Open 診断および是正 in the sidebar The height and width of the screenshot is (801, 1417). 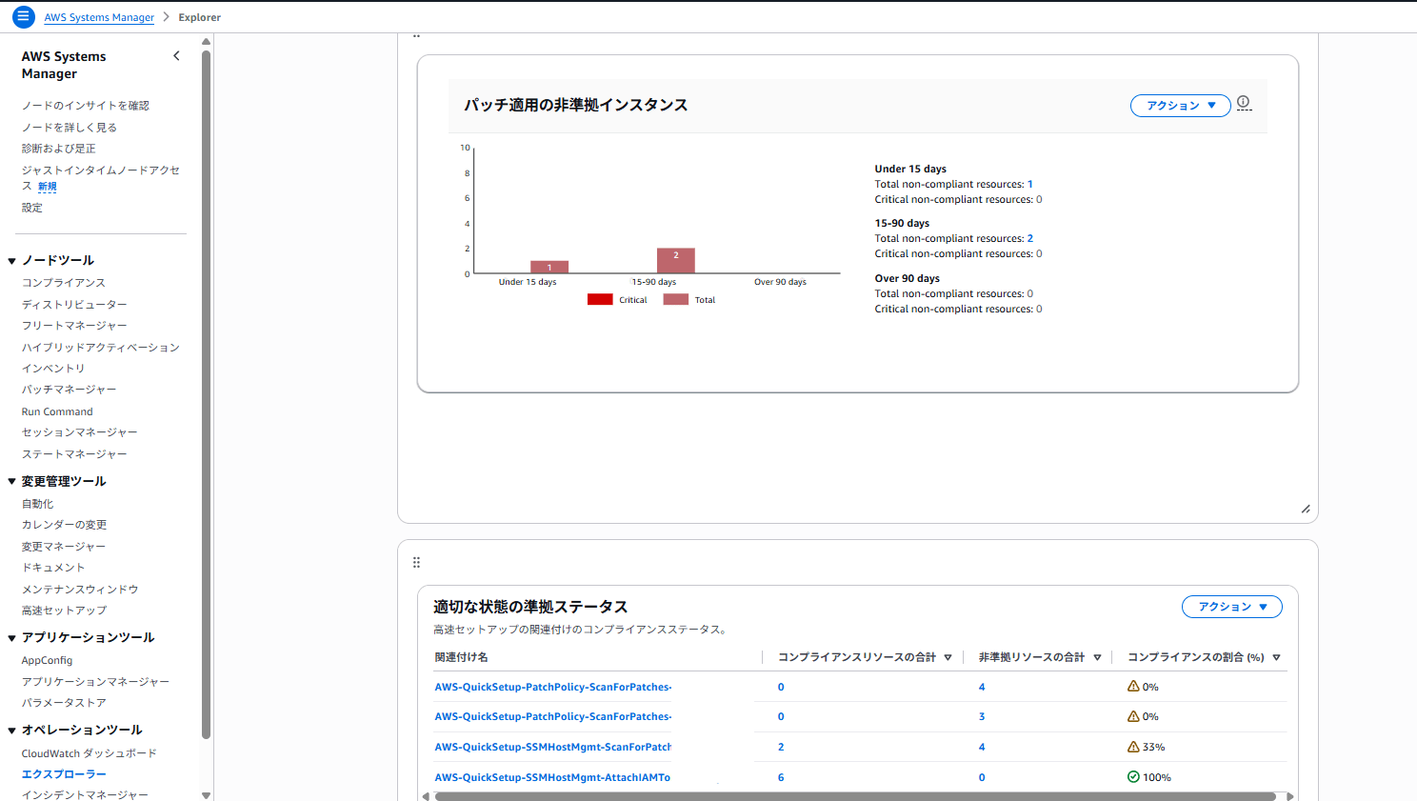coord(59,149)
